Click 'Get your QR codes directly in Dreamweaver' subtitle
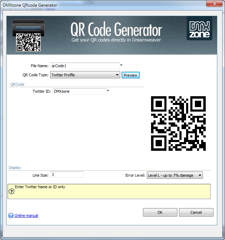 click(x=116, y=40)
